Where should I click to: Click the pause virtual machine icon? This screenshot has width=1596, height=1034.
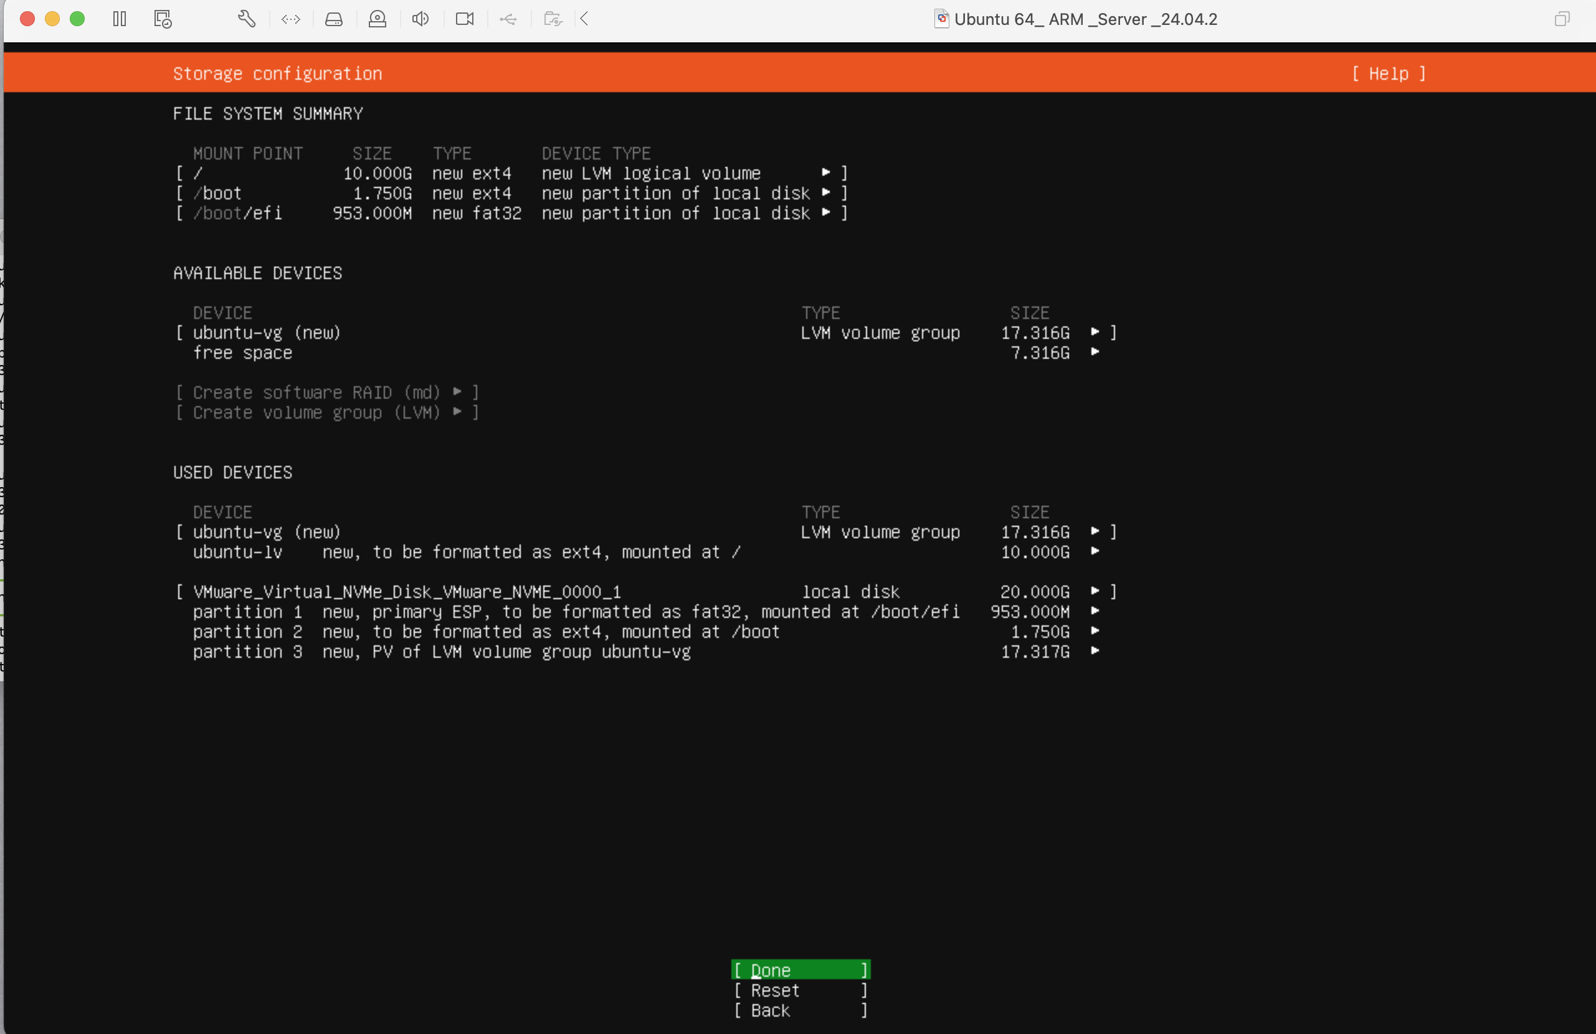[120, 19]
